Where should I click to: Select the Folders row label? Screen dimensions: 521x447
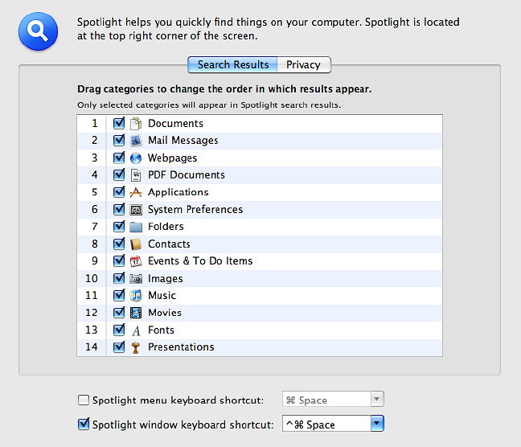click(x=166, y=227)
